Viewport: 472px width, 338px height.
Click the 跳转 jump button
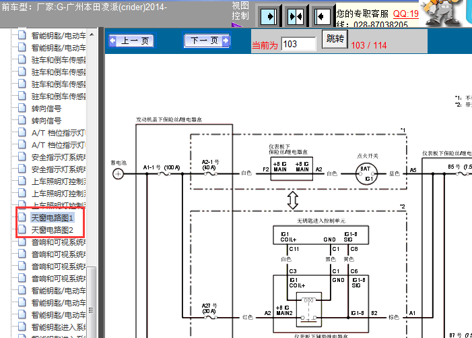(335, 38)
